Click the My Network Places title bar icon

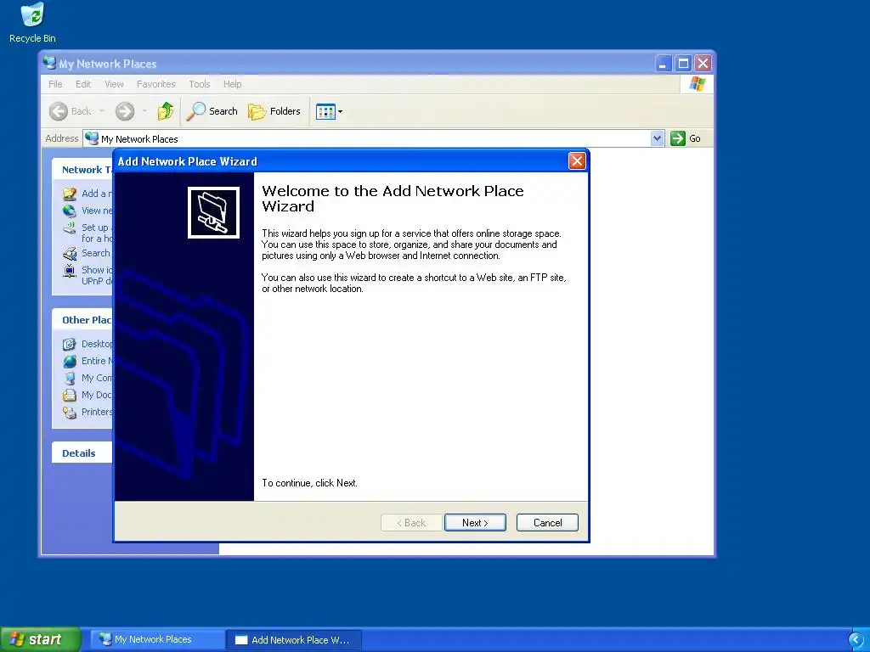(50, 63)
